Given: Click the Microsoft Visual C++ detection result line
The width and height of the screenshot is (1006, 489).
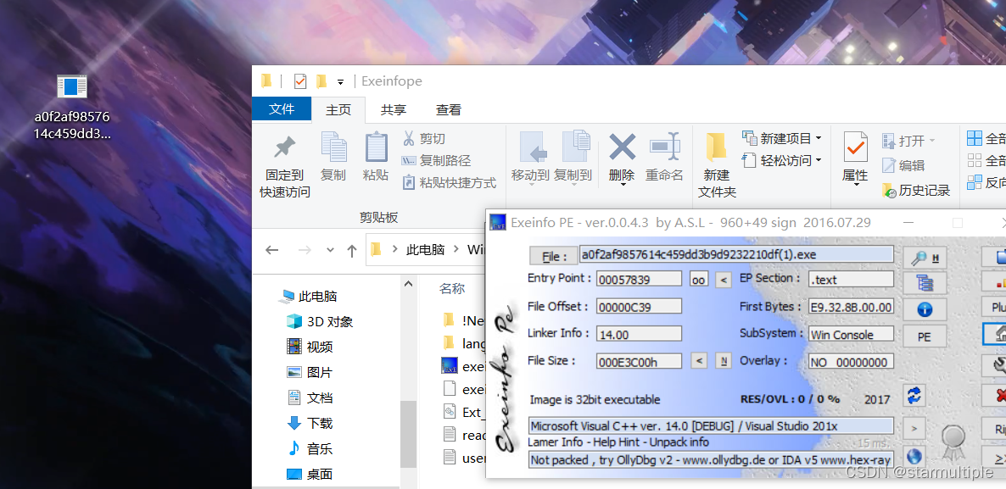Looking at the screenshot, I should point(711,425).
